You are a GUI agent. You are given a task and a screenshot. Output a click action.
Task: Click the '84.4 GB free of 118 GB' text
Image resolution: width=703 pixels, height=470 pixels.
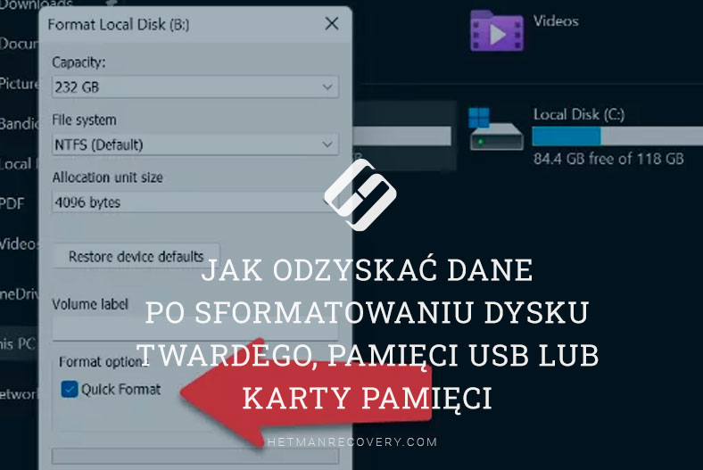tap(608, 159)
